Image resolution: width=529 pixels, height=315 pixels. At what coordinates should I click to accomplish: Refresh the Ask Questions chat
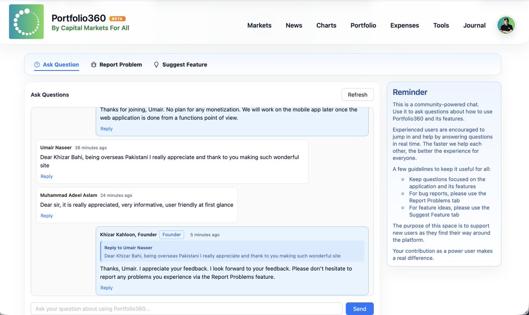coord(358,95)
